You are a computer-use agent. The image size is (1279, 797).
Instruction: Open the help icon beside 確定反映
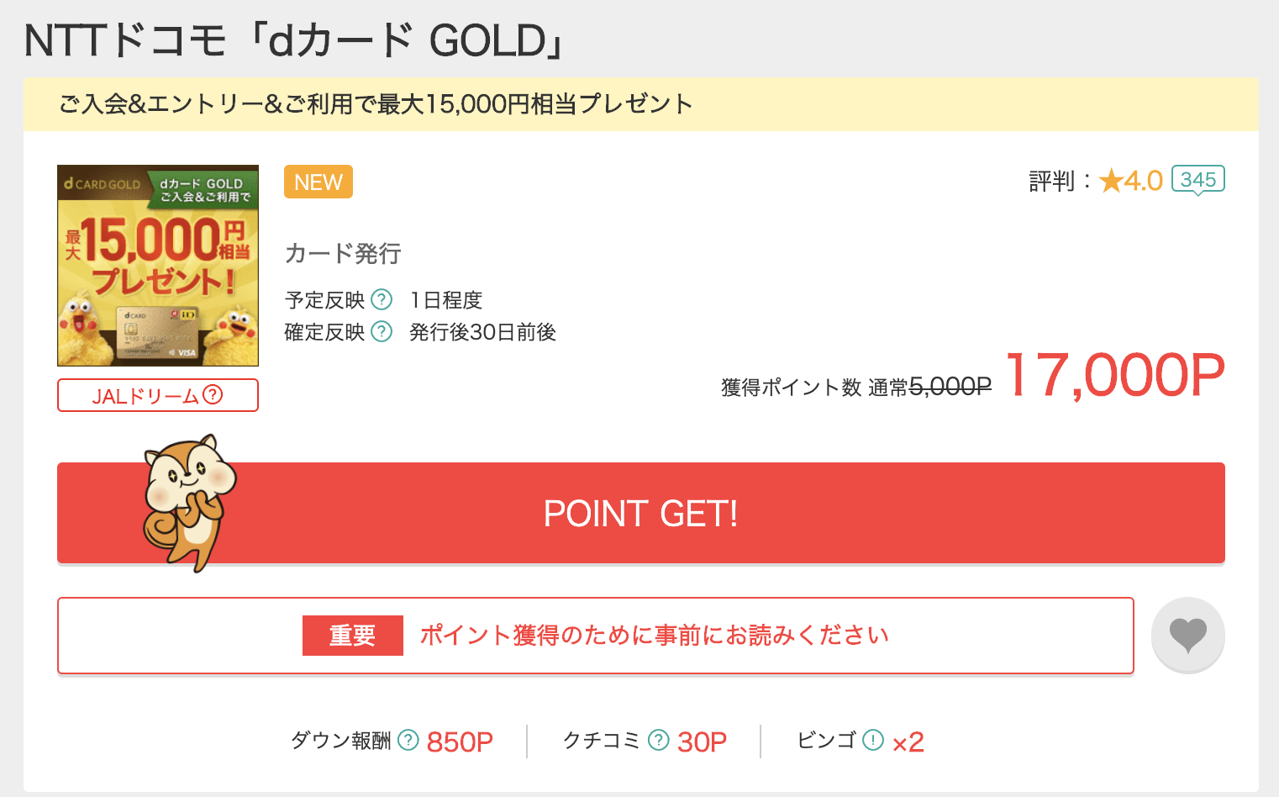(x=382, y=331)
